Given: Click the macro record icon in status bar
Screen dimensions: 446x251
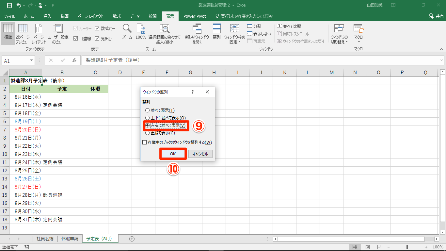Looking at the screenshot, I should [x=26, y=247].
